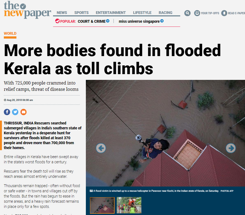The width and height of the screenshot is (245, 215).
Task: Select the rescuers wading thumbnail
Action: pyautogui.click(x=129, y=205)
